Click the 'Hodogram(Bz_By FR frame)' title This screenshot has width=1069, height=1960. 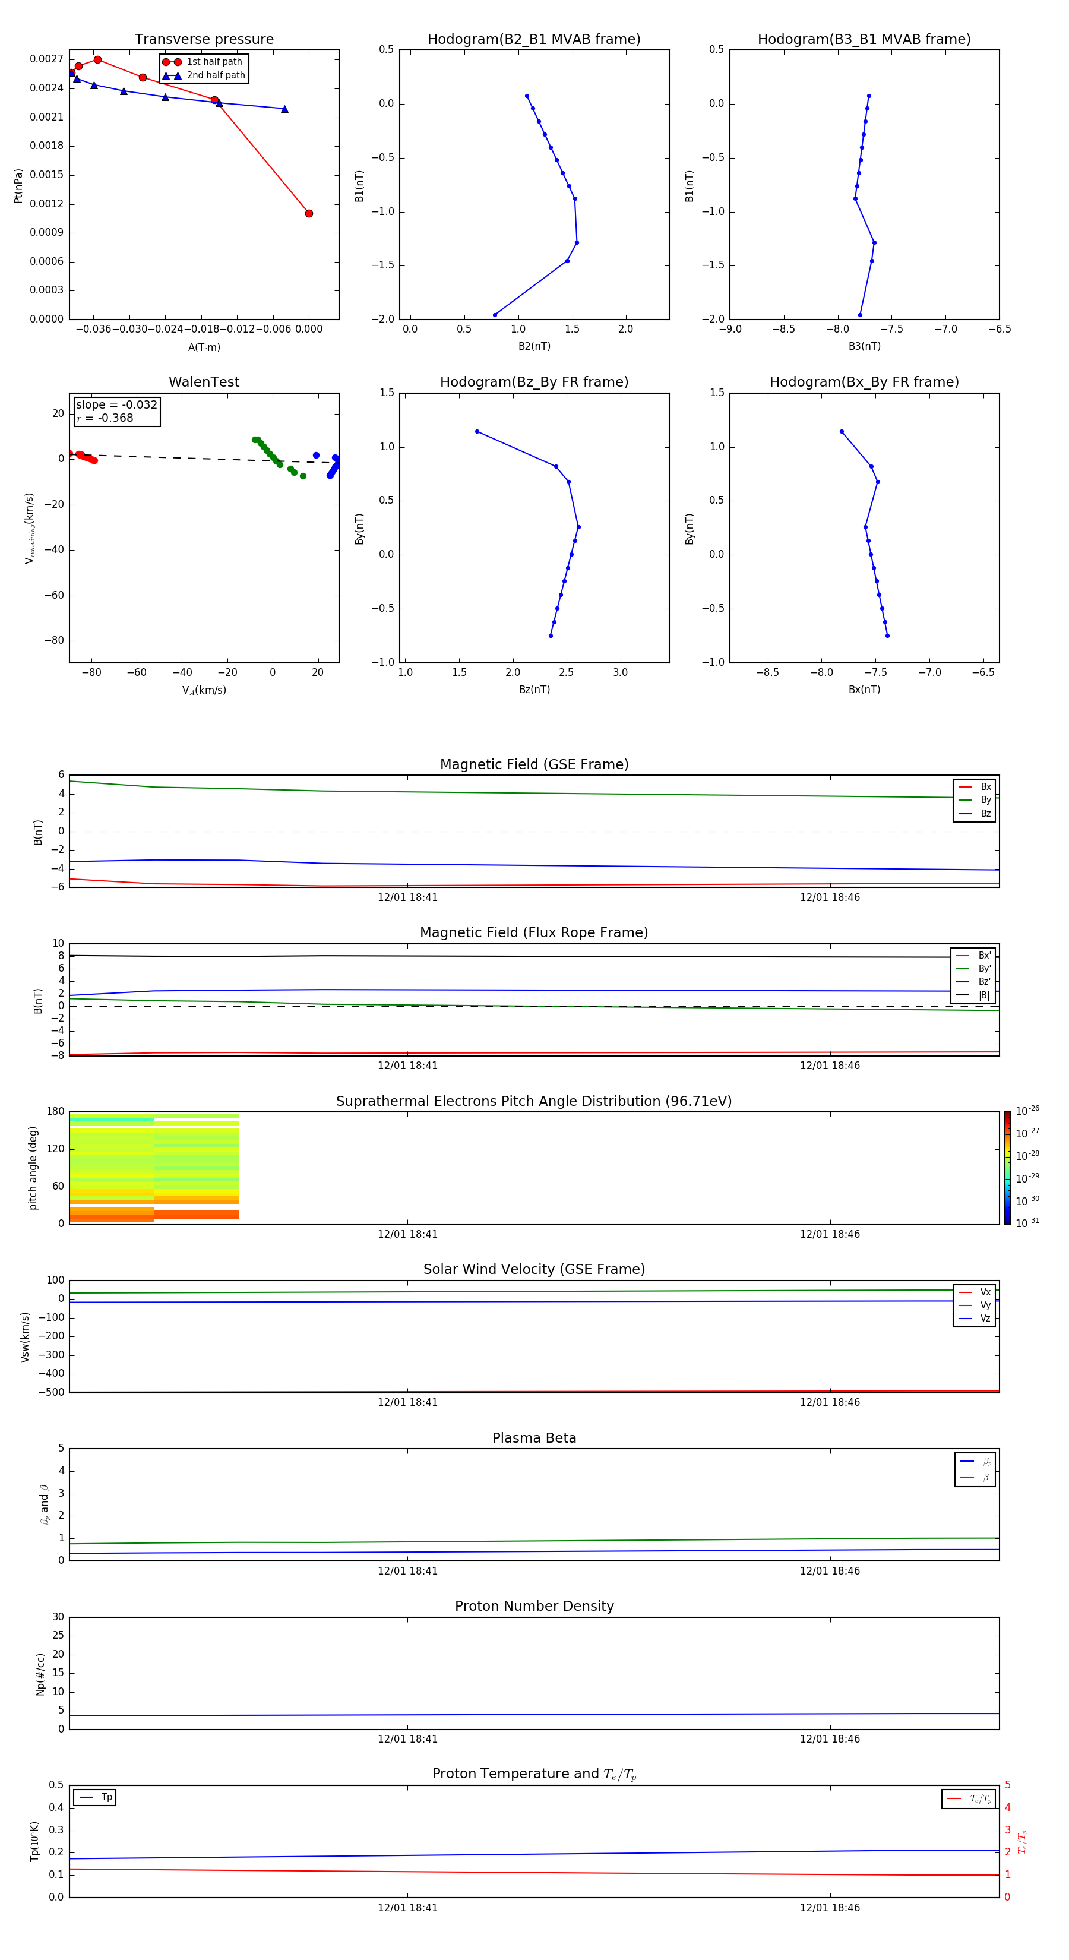click(534, 382)
